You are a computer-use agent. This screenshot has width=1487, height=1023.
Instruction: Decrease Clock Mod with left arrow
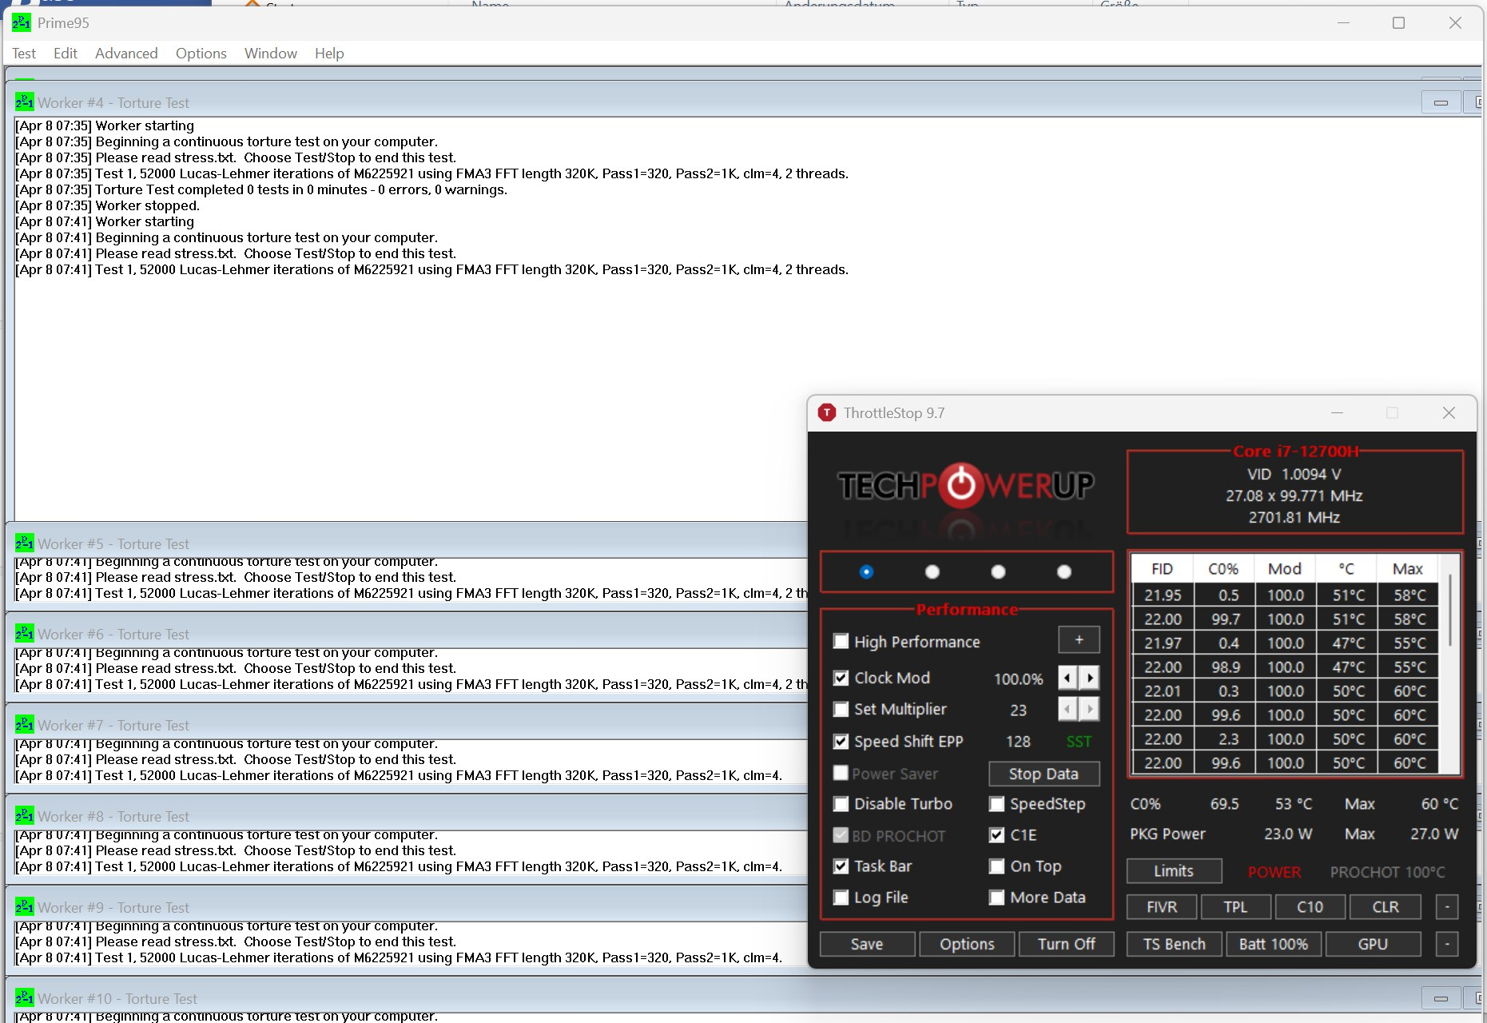click(1068, 678)
